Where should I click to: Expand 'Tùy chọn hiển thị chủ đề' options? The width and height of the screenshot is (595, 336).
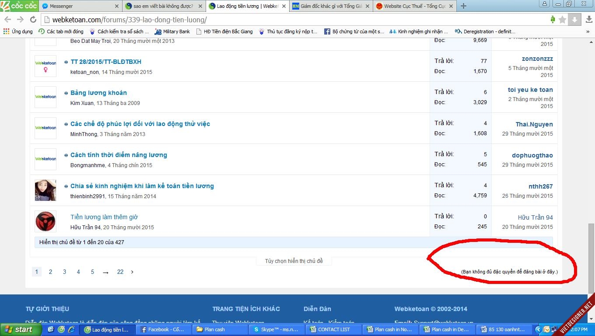tap(294, 261)
